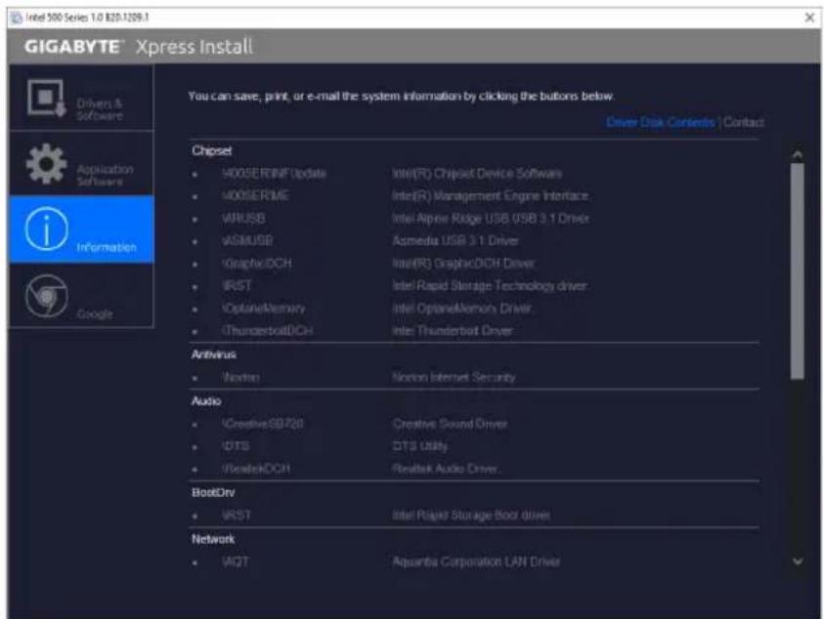This screenshot has height=619, width=824.
Task: Select the Network section heading
Action: click(x=213, y=539)
